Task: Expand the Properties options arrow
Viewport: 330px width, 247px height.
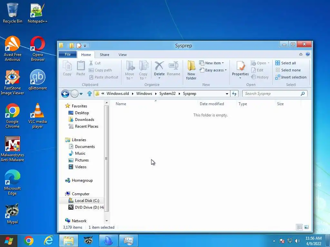Action: tap(240, 78)
